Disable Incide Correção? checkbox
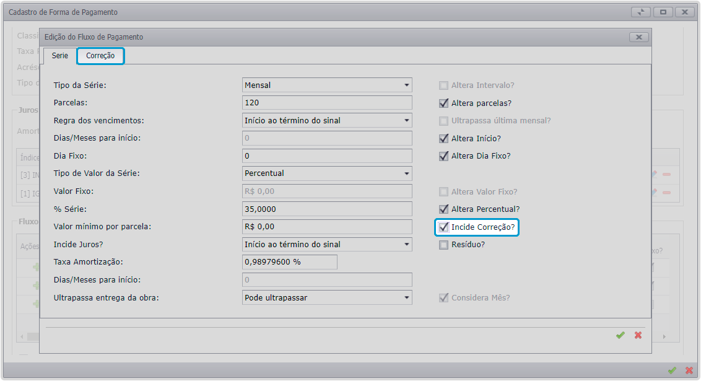701x381 pixels. (443, 227)
